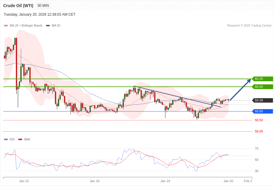The width and height of the screenshot is (274, 186).
Task: Select the 58.90 blue support price flag
Action: [x=262, y=111]
